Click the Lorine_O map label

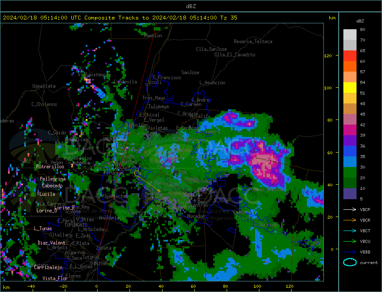pos(47,211)
